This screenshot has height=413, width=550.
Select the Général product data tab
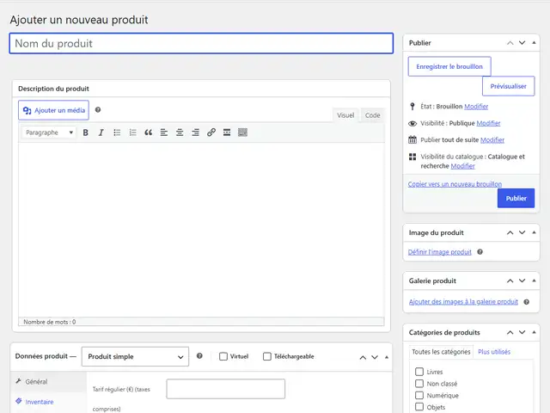[x=48, y=381]
